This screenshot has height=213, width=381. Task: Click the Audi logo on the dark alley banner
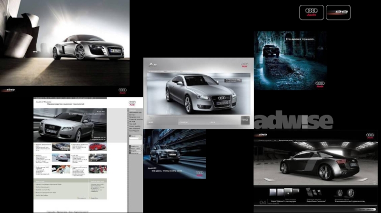click(320, 85)
